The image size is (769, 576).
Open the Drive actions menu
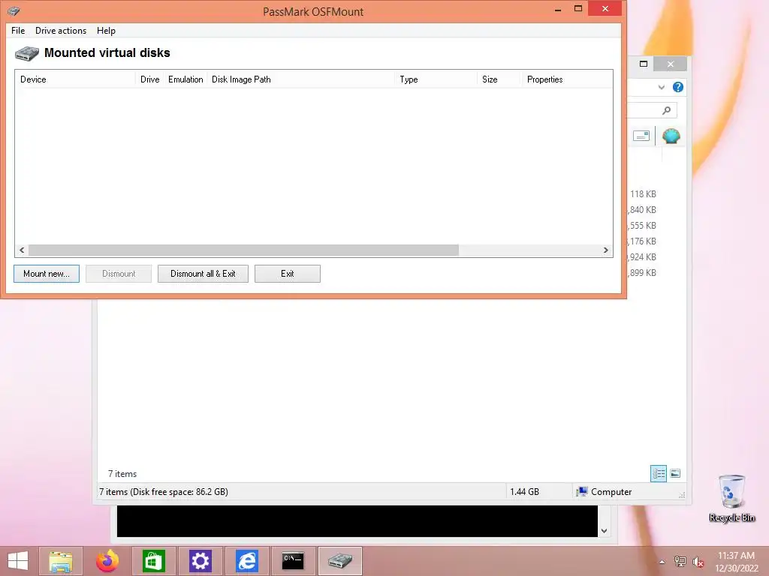point(61,30)
